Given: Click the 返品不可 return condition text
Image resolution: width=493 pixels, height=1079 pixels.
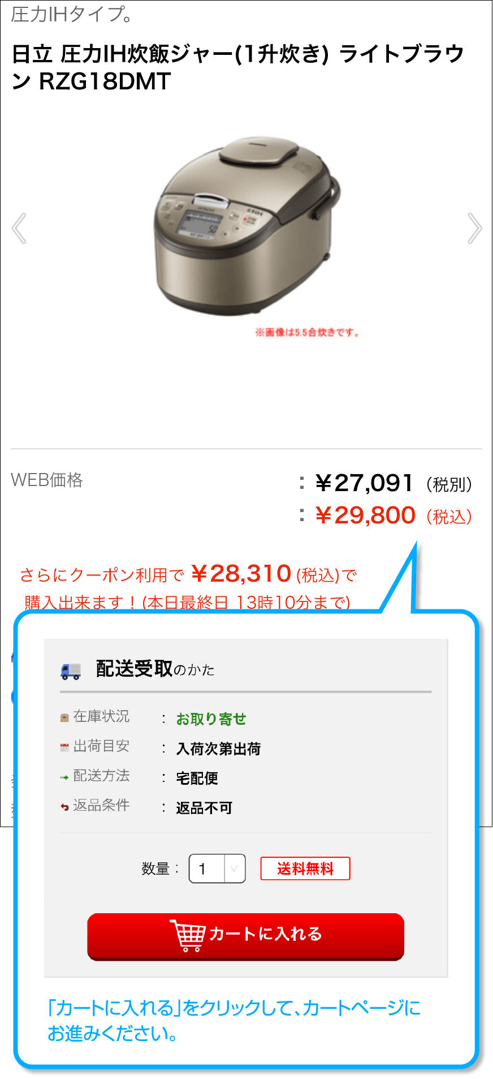Looking at the screenshot, I should point(204,808).
